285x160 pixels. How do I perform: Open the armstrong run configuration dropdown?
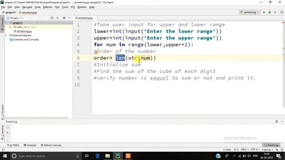(x=250, y=12)
